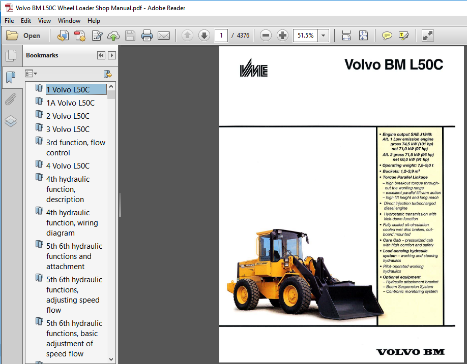Image resolution: width=467 pixels, height=364 pixels.
Task: Zoom out with the minus button
Action: pyautogui.click(x=266, y=36)
